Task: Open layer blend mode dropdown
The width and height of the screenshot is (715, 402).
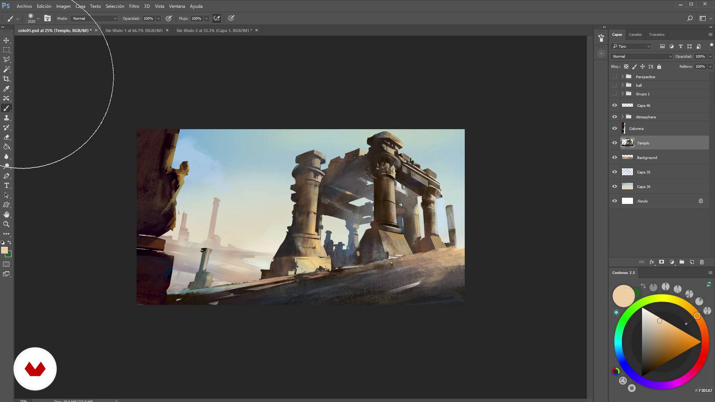Action: coord(642,57)
